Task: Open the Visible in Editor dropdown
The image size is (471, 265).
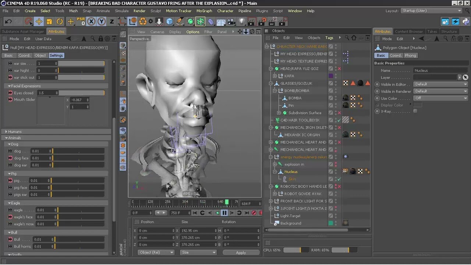Action: coord(440,84)
